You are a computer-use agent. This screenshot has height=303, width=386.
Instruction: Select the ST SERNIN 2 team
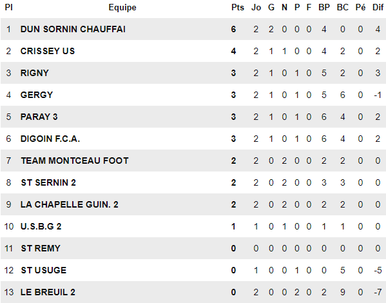pos(48,182)
